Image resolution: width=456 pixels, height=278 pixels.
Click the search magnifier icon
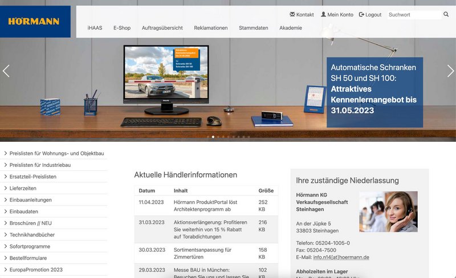click(446, 14)
